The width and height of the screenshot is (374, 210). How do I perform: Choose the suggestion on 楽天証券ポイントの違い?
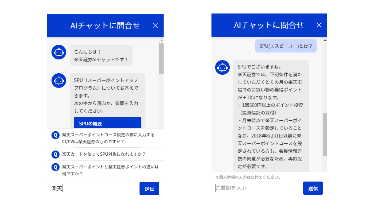click(105, 170)
